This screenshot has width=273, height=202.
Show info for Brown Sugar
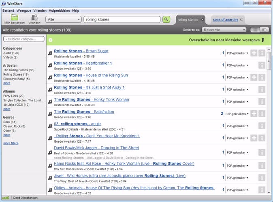262,53
